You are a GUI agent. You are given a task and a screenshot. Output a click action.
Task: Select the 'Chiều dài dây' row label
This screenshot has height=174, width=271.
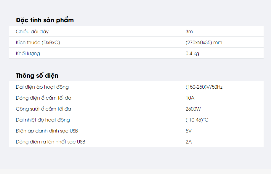[32, 31]
